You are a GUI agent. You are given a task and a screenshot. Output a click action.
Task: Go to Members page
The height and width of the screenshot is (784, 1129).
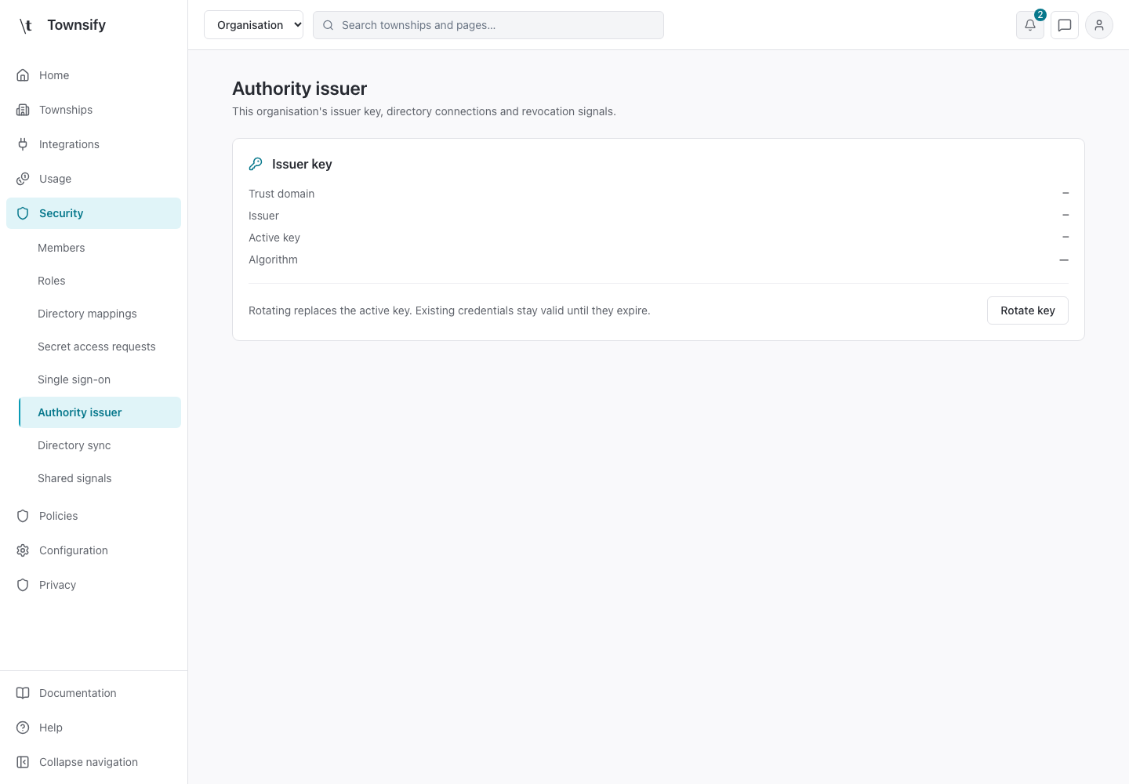click(x=100, y=248)
